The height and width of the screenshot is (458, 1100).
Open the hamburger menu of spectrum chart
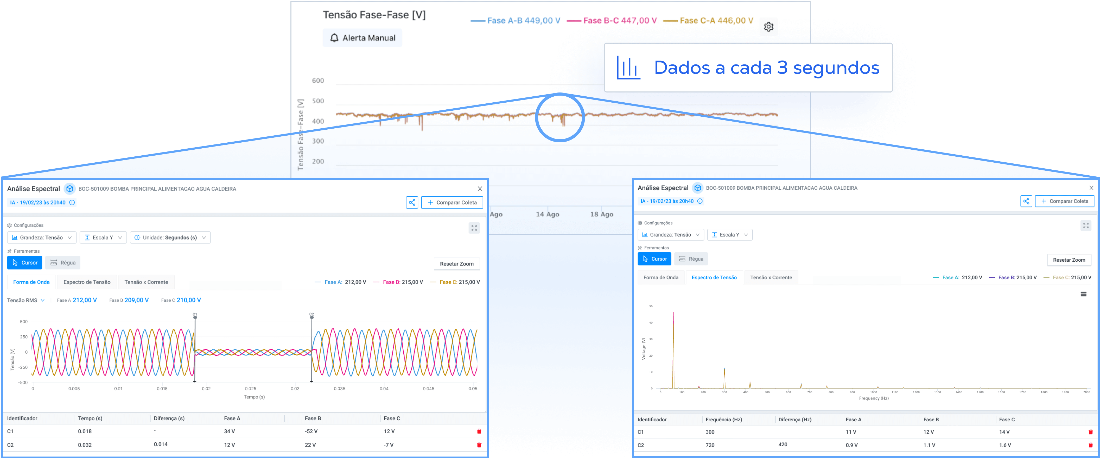click(x=1083, y=294)
